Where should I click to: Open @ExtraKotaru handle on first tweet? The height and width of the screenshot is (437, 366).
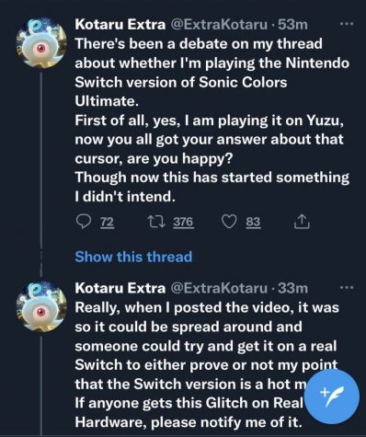click(219, 24)
